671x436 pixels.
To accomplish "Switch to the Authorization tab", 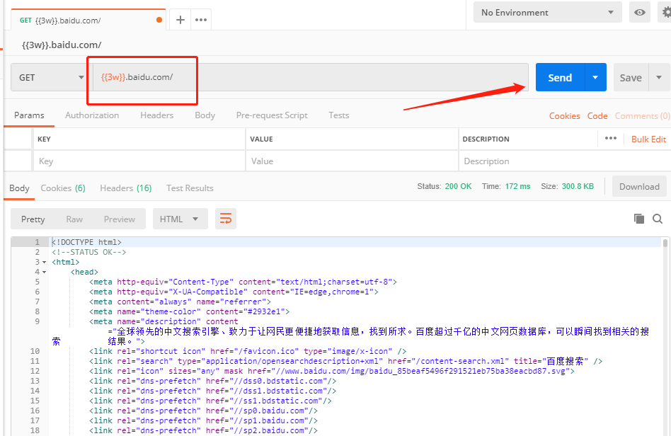I will point(92,115).
